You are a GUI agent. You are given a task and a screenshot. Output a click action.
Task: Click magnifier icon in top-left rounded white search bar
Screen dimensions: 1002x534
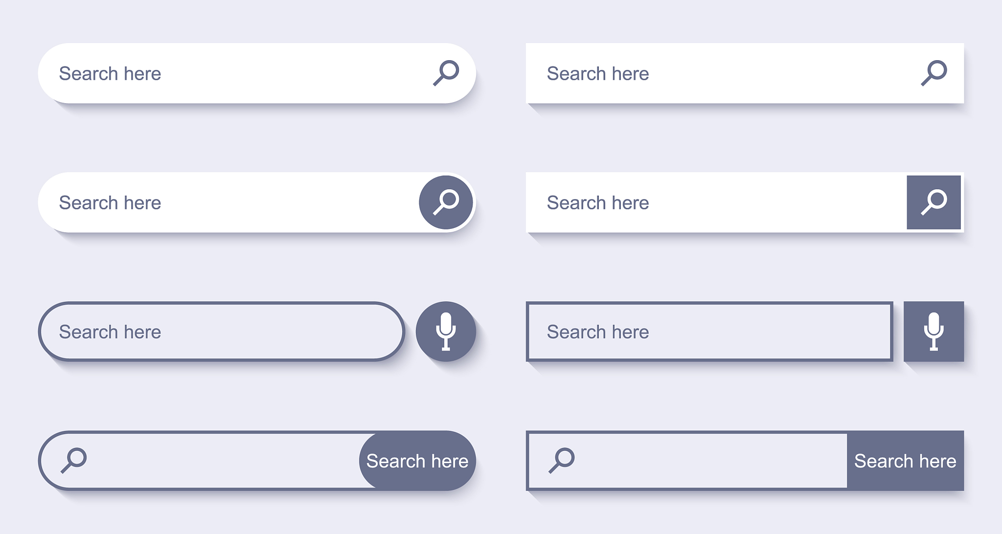[x=446, y=73]
